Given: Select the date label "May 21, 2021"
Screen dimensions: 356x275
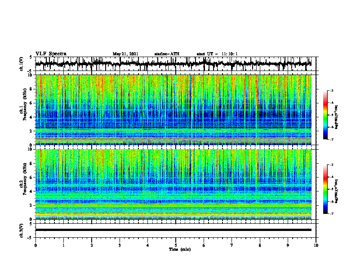Looking at the screenshot, I should [125, 54].
